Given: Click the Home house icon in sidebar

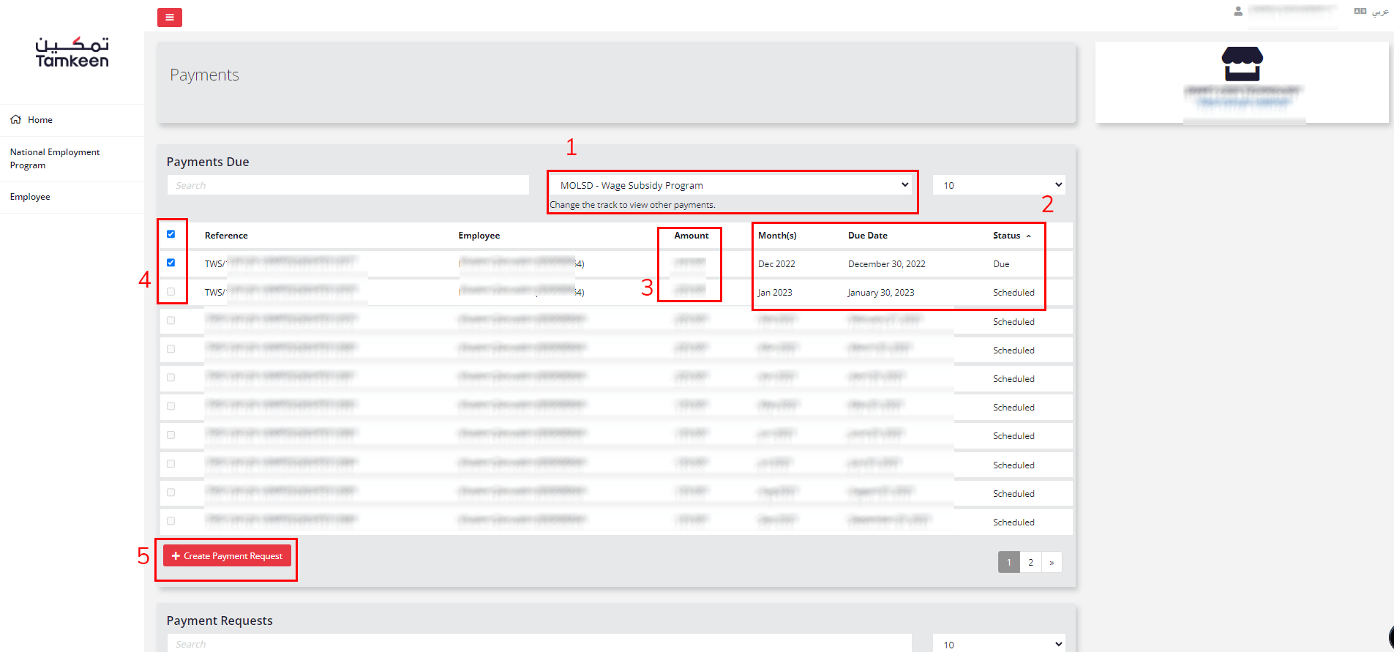Looking at the screenshot, I should tap(15, 120).
